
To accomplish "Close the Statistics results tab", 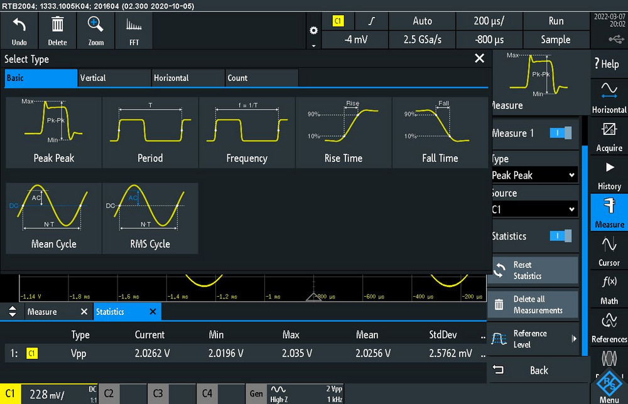I will 153,312.
